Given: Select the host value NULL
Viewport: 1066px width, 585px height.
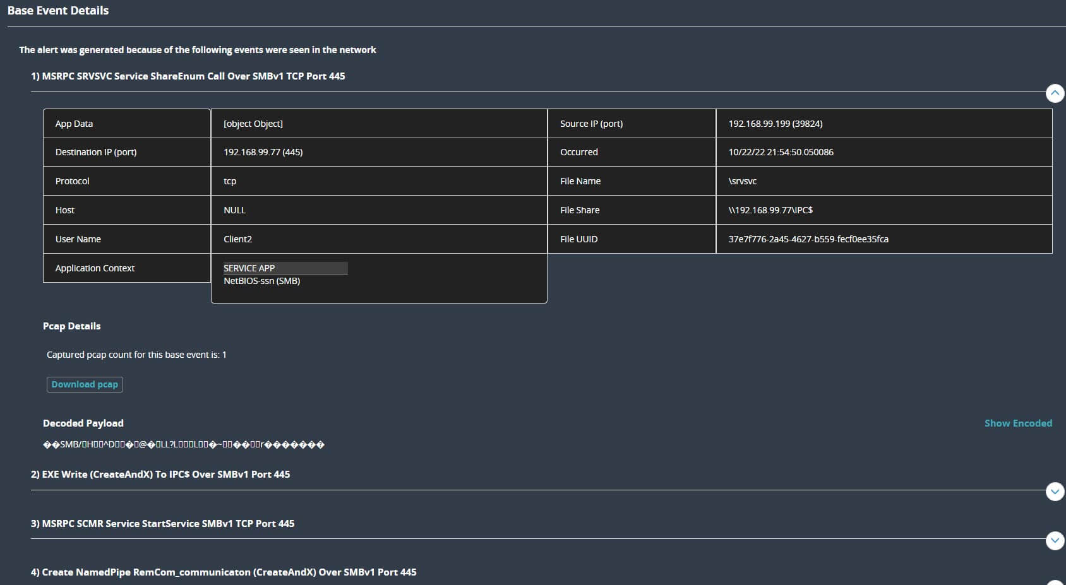Looking at the screenshot, I should [x=234, y=210].
